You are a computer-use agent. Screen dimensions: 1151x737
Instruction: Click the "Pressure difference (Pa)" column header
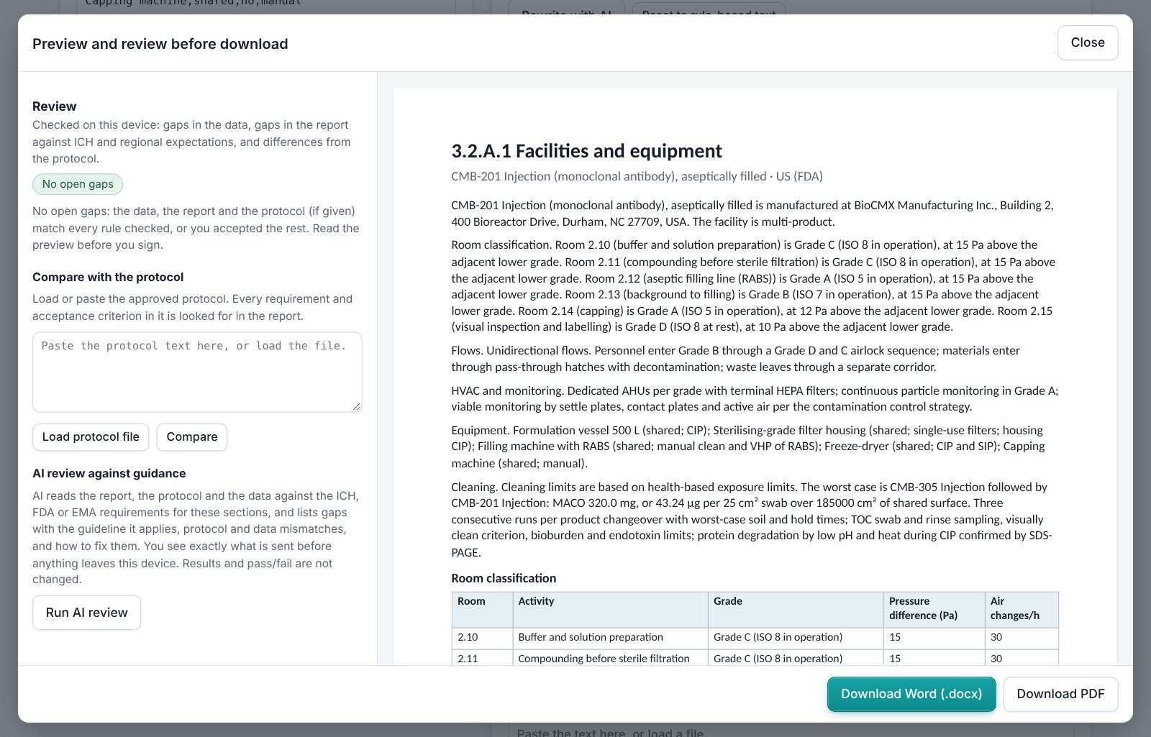point(934,609)
